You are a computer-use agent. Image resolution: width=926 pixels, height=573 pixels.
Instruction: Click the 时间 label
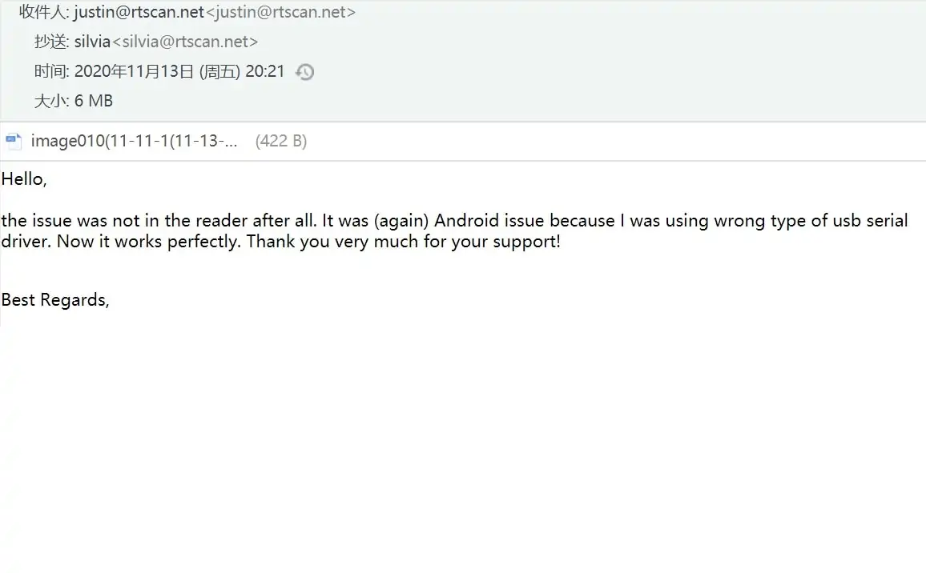coord(51,71)
